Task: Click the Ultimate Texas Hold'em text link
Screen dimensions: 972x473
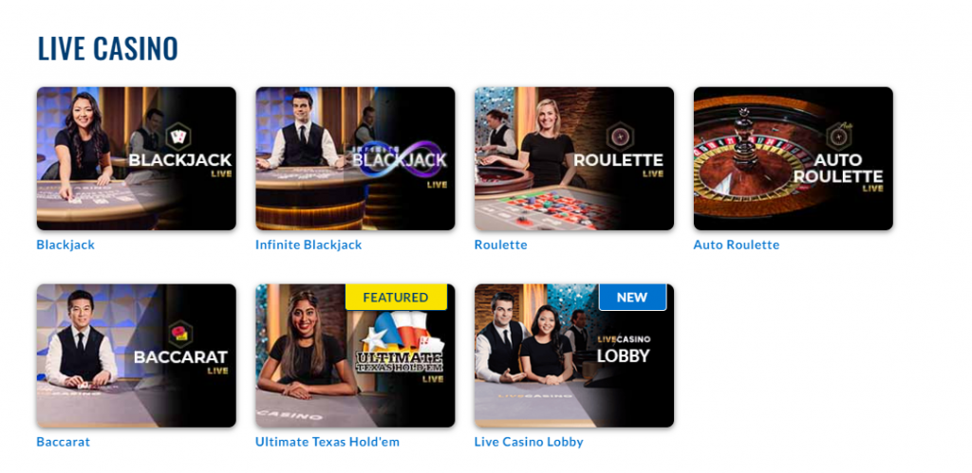Action: 327,442
